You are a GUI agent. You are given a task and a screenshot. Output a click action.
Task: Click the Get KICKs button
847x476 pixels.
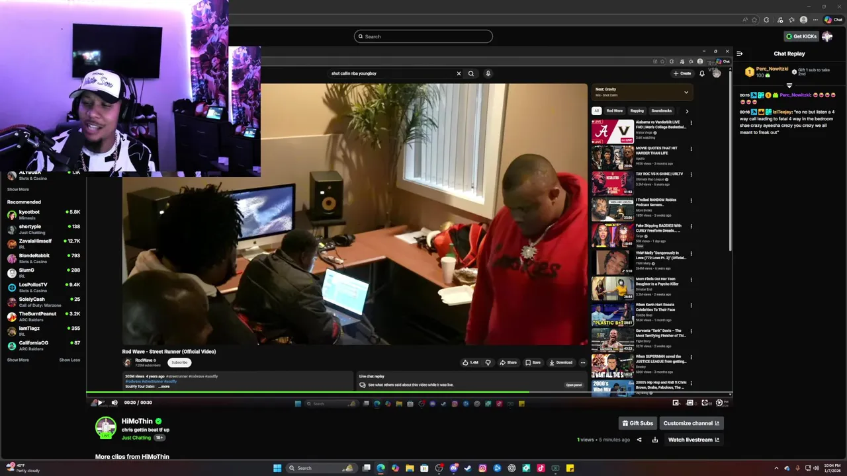[801, 36]
